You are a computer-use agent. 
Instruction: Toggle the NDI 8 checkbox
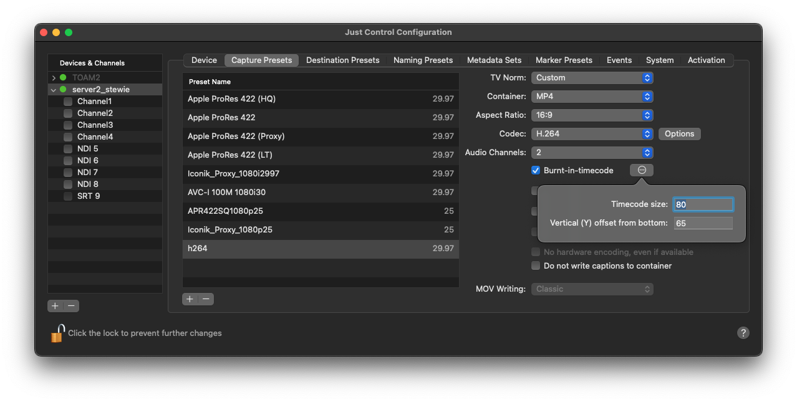tap(68, 184)
